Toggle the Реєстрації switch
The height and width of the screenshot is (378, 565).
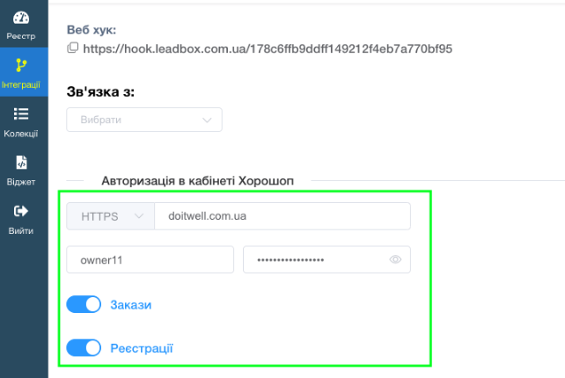tap(84, 349)
